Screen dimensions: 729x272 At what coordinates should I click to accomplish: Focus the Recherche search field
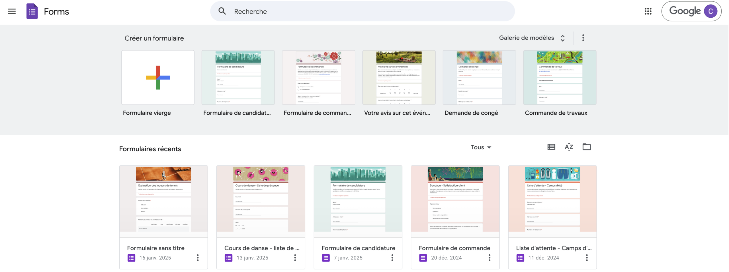tap(362, 11)
